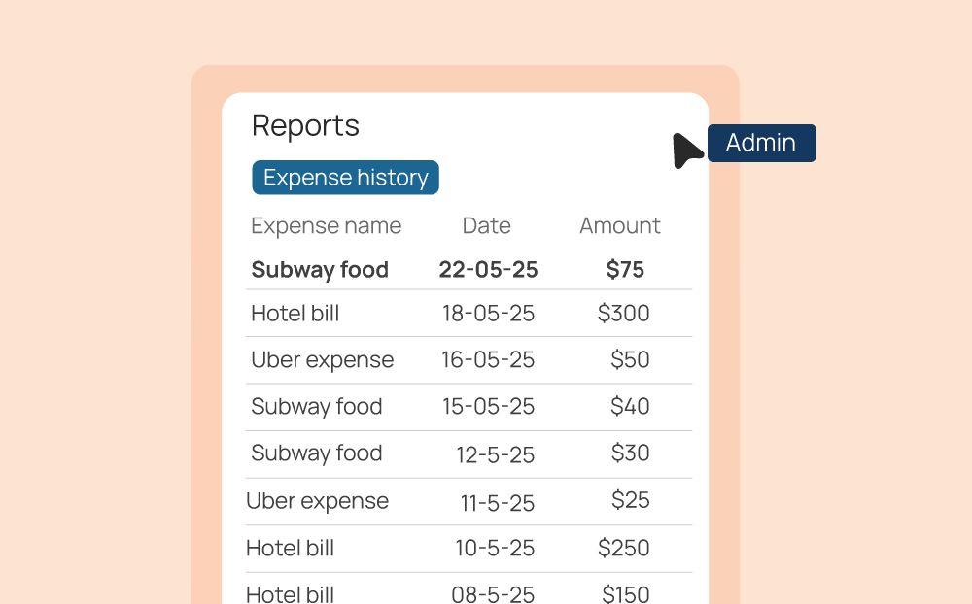Sort by Date column header

[487, 225]
